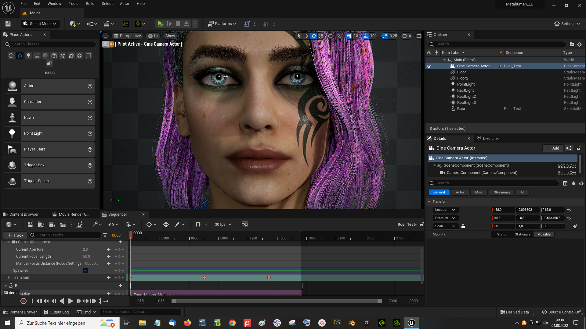Click the Add button in Details panel
The image size is (586, 329).
click(x=553, y=148)
